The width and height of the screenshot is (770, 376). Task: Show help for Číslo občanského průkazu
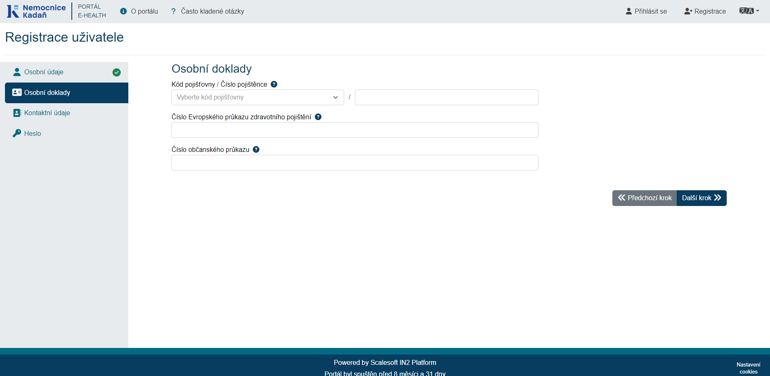pyautogui.click(x=256, y=149)
